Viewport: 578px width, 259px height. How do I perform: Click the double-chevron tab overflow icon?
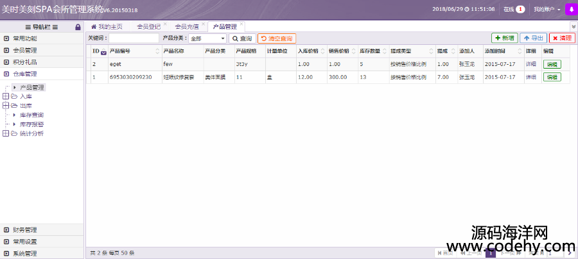pyautogui.click(x=573, y=27)
